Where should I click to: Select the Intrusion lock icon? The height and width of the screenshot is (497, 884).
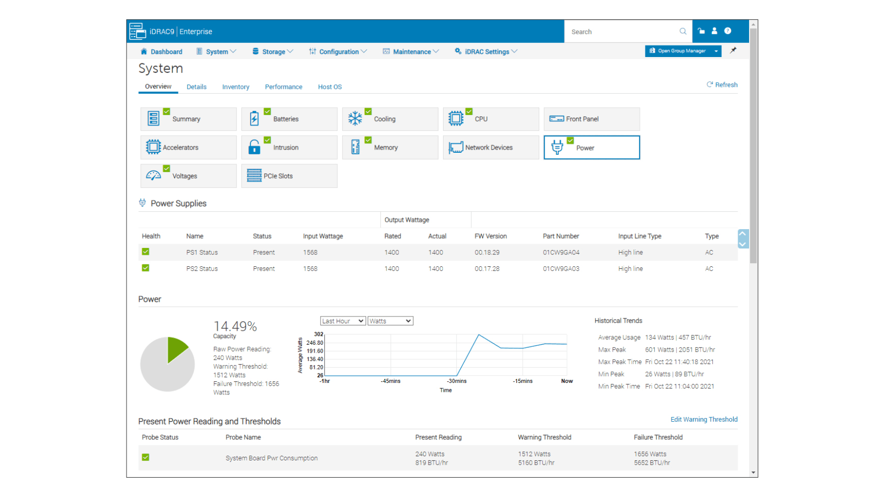[255, 147]
